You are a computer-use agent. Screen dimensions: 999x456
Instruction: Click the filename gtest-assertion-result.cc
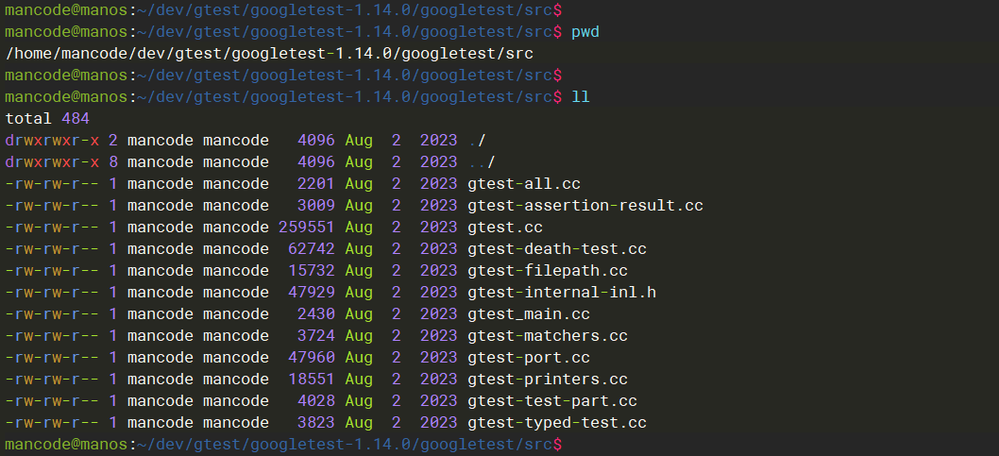click(584, 206)
